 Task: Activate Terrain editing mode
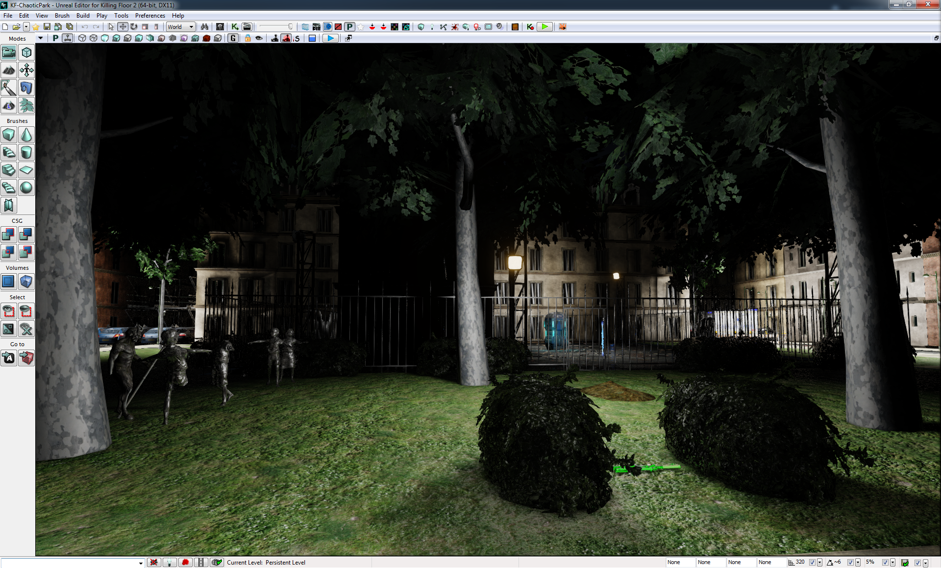tap(9, 70)
